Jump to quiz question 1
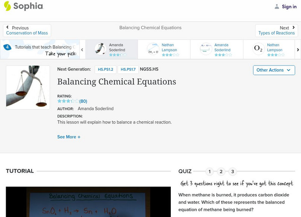The height and width of the screenshot is (217, 301). (210, 172)
